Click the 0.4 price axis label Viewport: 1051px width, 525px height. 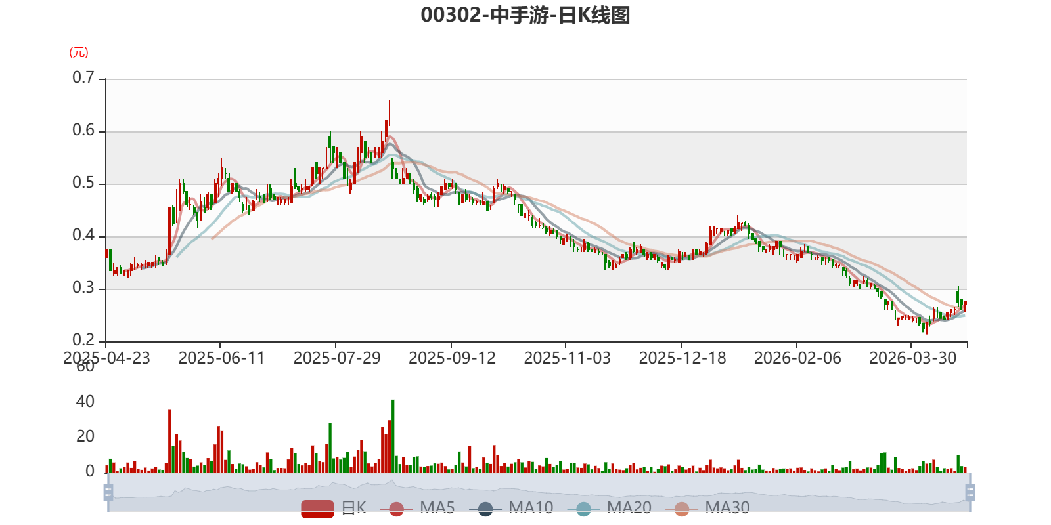point(83,235)
